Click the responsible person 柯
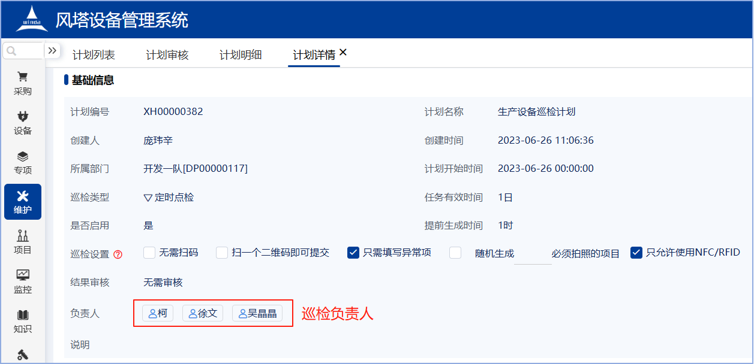Image resolution: width=754 pixels, height=364 pixels. coord(158,313)
